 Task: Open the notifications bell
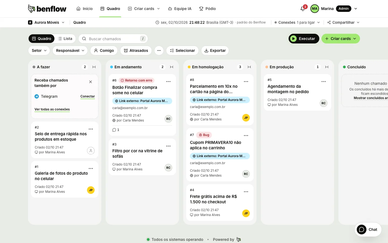click(x=303, y=9)
